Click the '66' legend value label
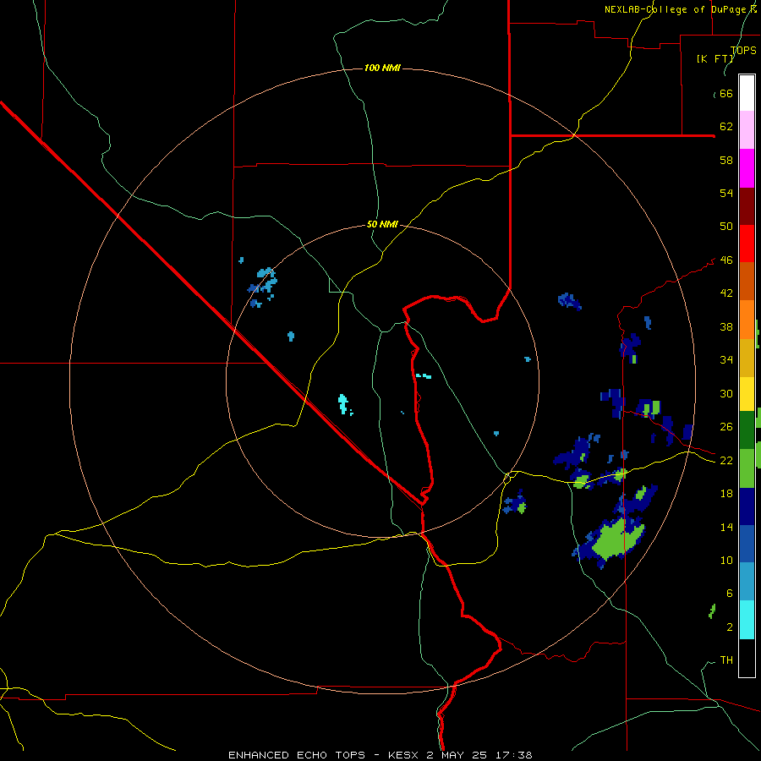This screenshot has width=761, height=761. point(726,93)
